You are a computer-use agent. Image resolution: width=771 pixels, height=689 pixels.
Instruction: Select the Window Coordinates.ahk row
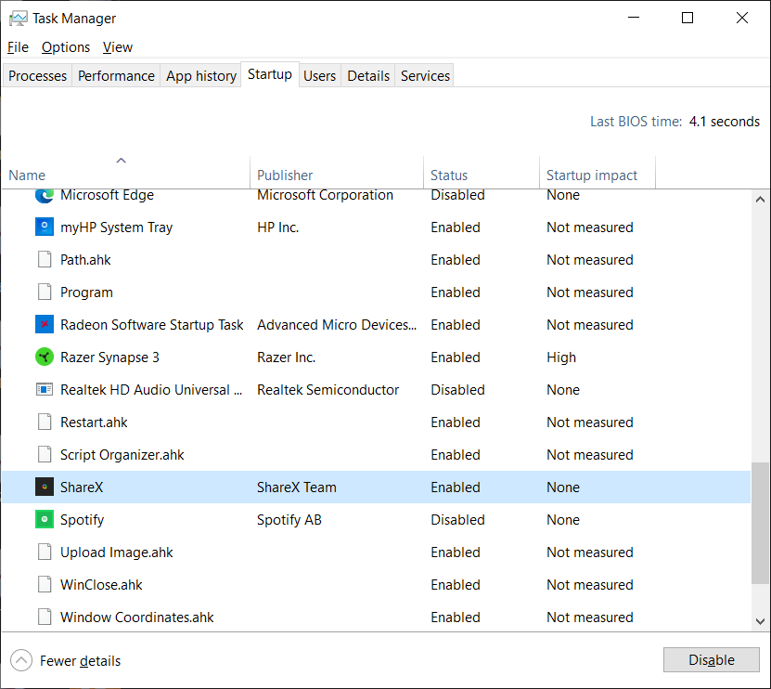click(x=137, y=617)
